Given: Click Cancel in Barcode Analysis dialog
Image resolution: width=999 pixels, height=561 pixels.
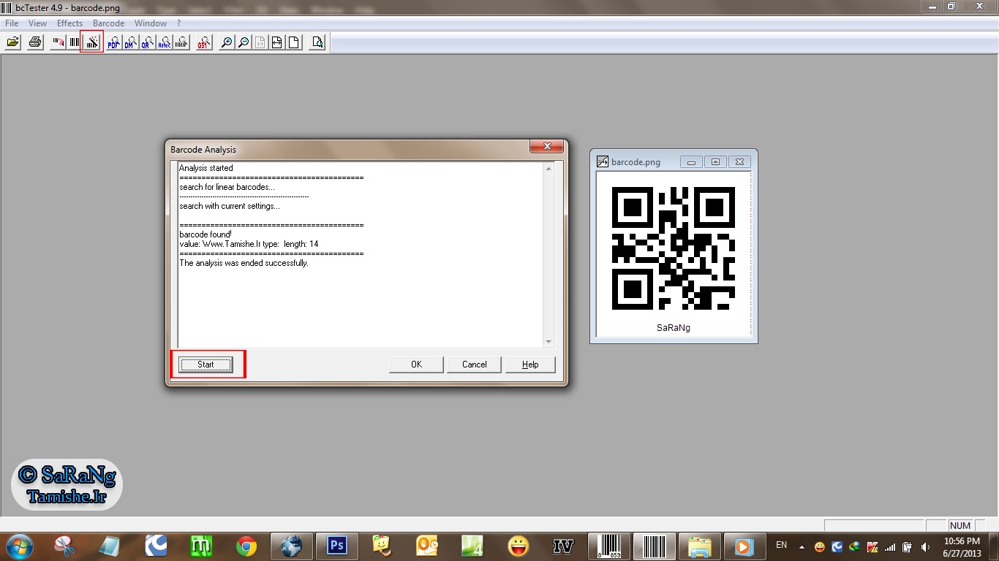Looking at the screenshot, I should pos(474,365).
